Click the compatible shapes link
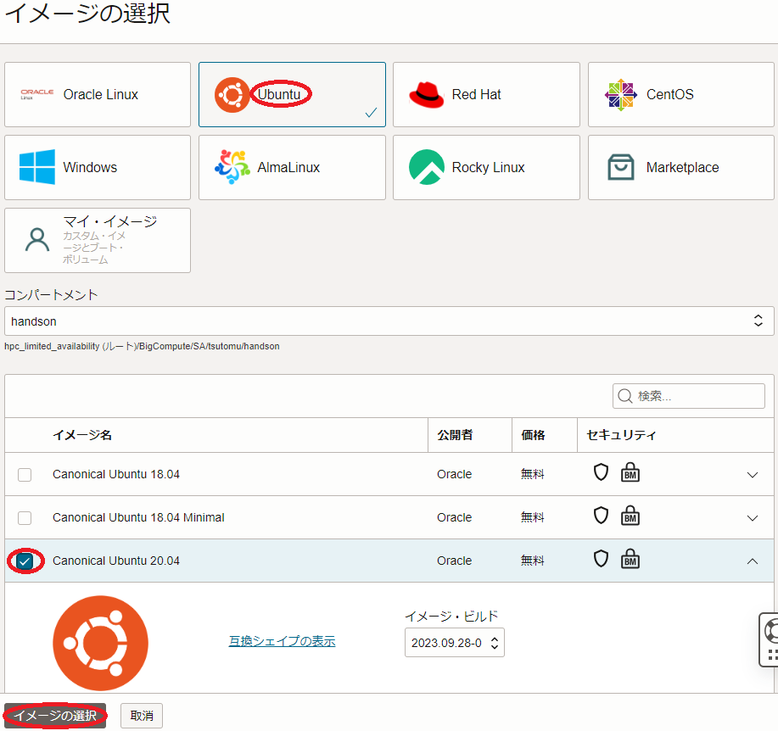Image resolution: width=778 pixels, height=731 pixels. click(282, 641)
